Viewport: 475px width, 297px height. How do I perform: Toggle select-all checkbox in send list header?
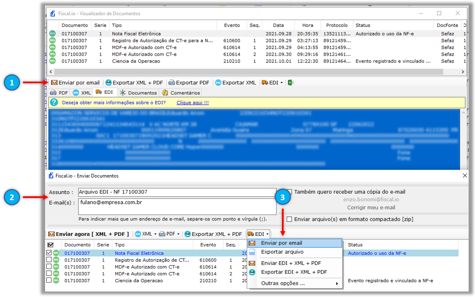[x=51, y=245]
